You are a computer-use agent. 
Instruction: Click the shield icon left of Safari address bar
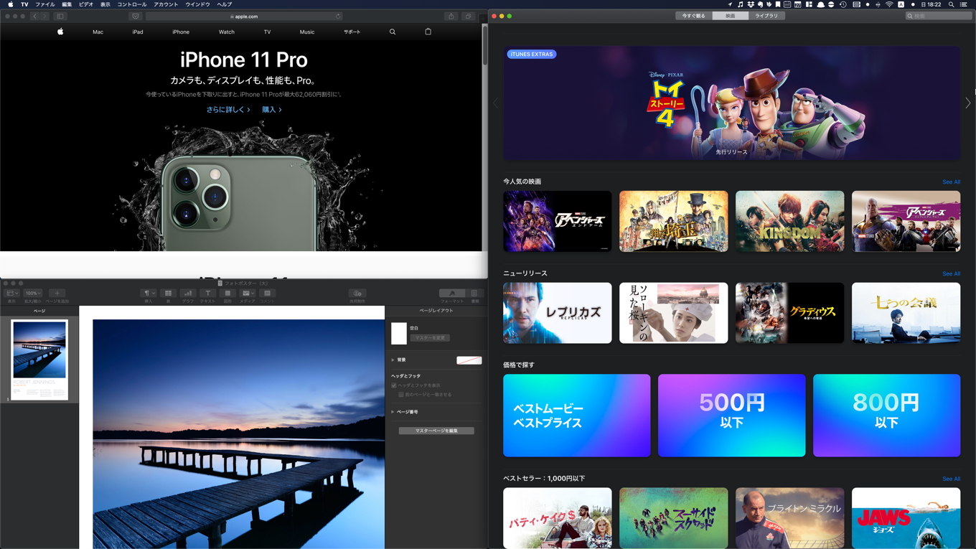click(x=135, y=16)
